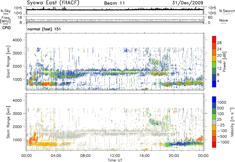The width and height of the screenshot is (235, 162).
Task: Click the CPID row label
Action: (x=6, y=28)
